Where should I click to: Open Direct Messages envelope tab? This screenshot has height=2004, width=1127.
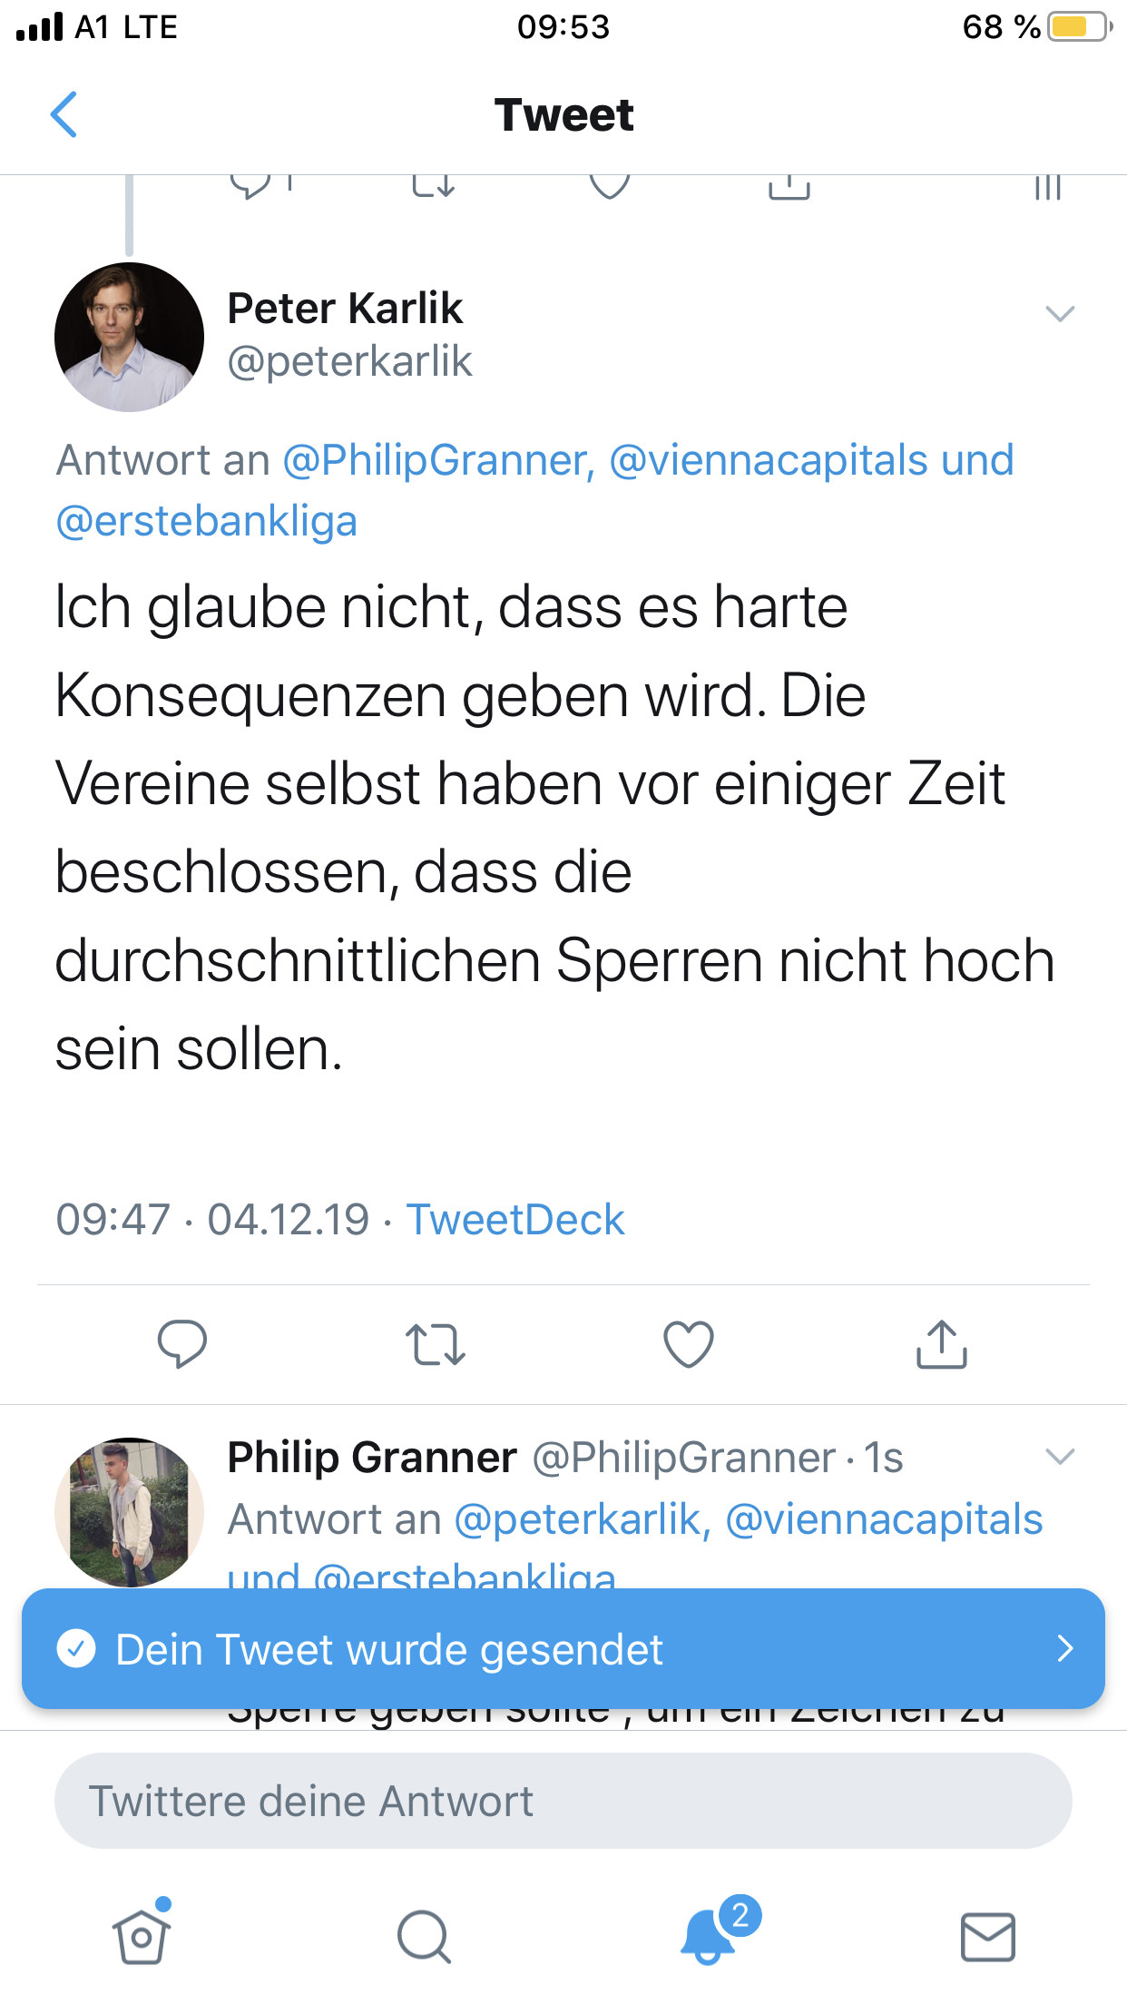[988, 1936]
